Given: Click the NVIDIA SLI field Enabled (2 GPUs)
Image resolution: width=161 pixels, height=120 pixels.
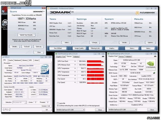Looking at the screenshot, I should click(x=137, y=105).
